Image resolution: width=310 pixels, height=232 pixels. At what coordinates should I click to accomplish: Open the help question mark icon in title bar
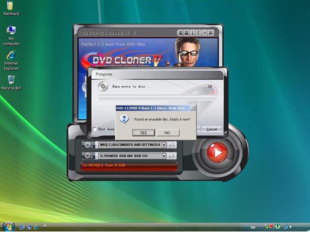[198, 32]
